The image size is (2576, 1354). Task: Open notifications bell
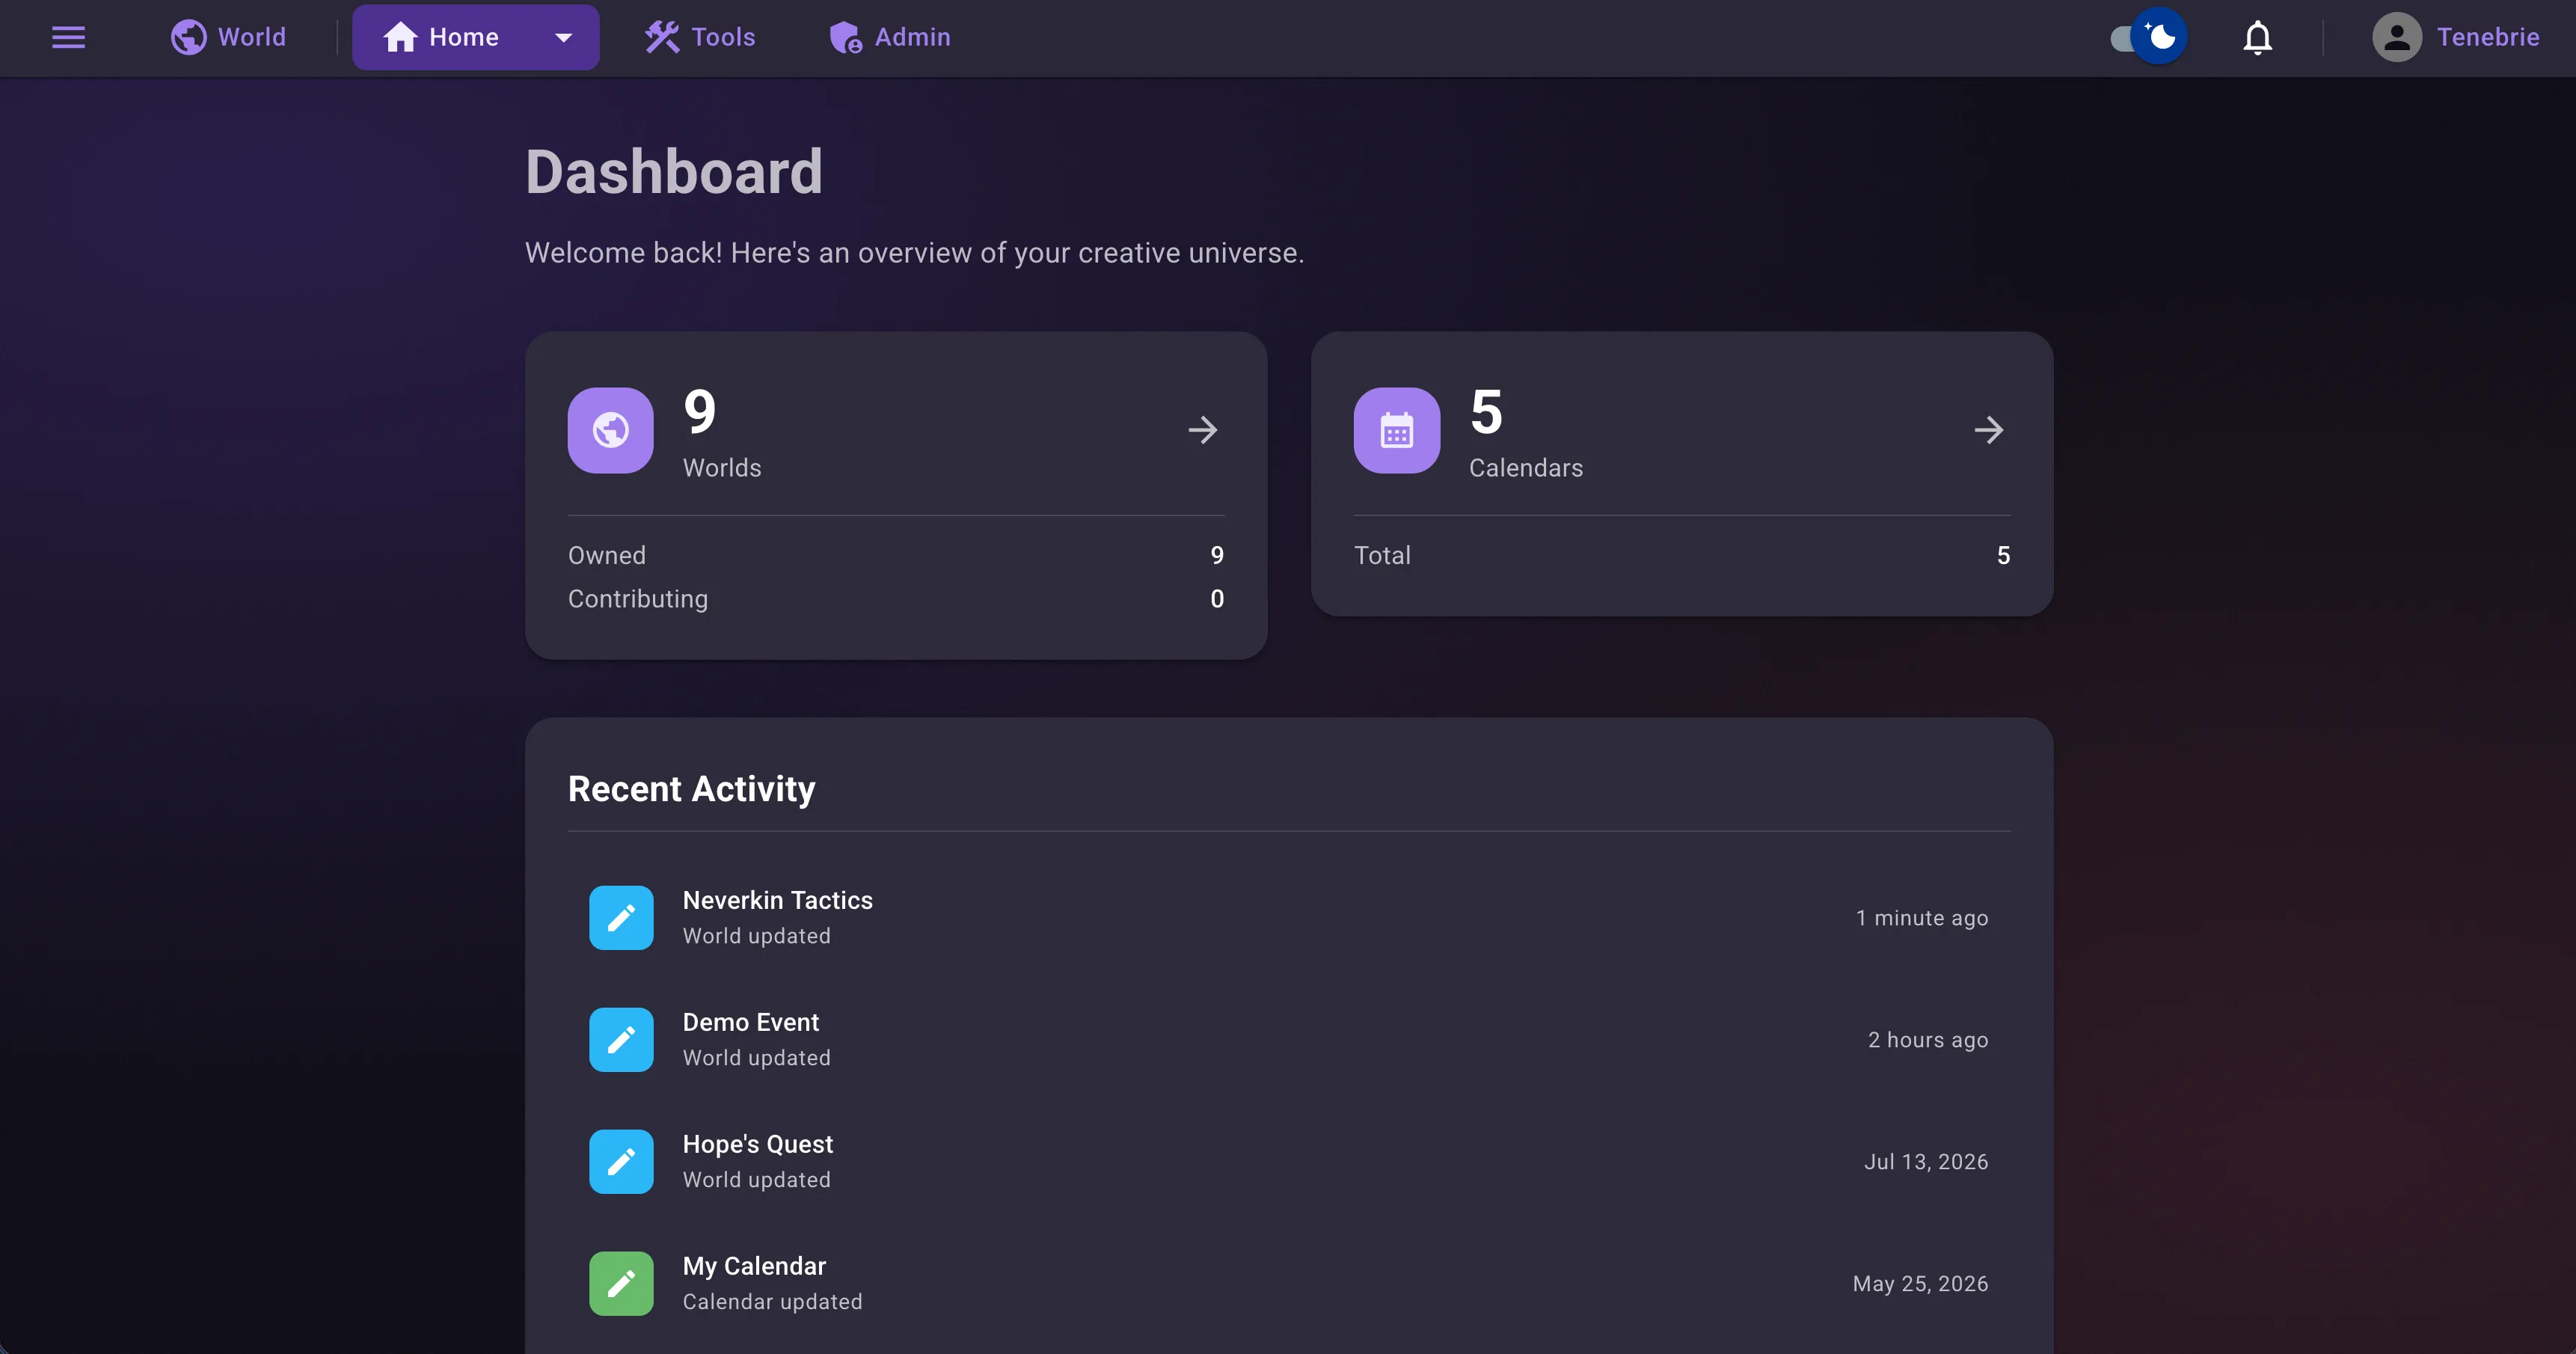(x=2257, y=38)
